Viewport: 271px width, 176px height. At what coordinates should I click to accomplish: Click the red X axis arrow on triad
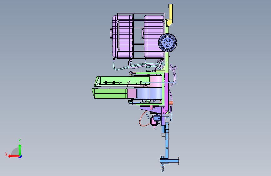(x=13, y=156)
